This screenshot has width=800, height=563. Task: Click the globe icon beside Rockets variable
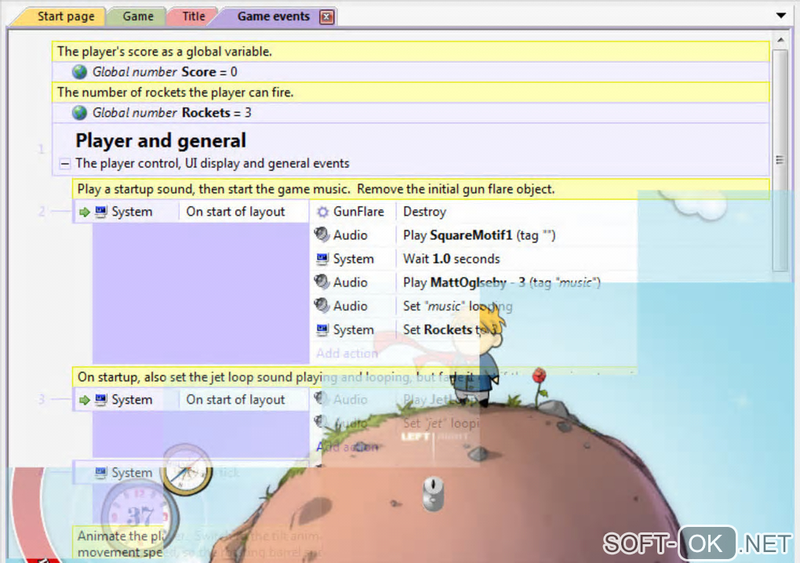[x=79, y=113]
